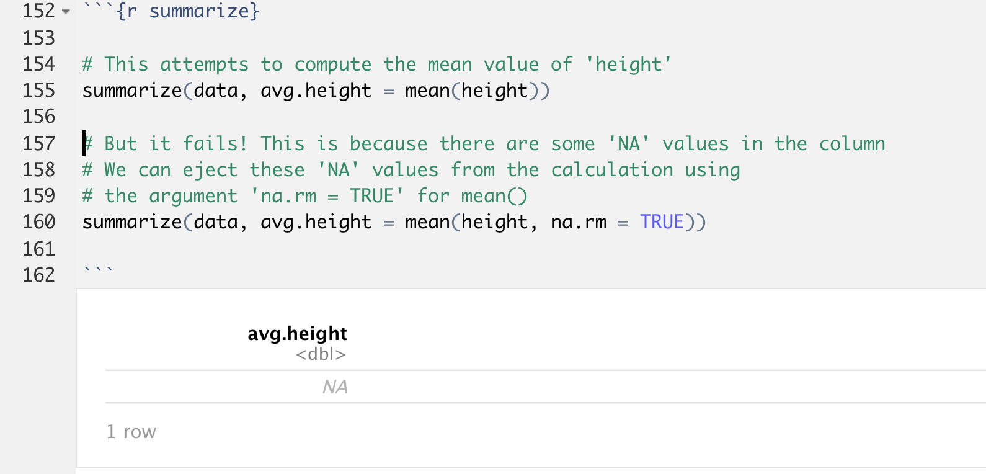Click the first summarize call on line 155
The height and width of the screenshot is (474, 986).
coord(132,91)
